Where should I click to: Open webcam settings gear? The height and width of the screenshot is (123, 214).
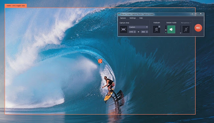[159, 27]
